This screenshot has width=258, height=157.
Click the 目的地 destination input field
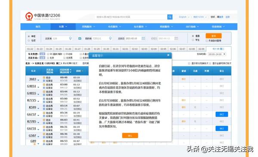102,38
